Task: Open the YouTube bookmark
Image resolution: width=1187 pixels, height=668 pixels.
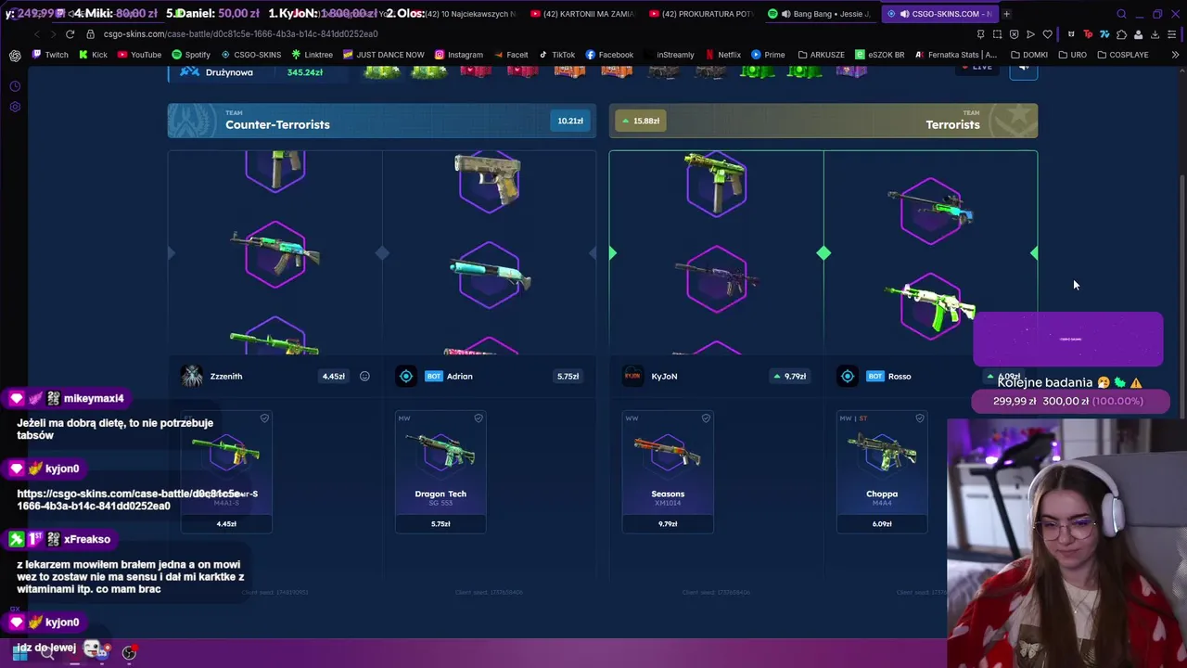Action: [x=139, y=55]
